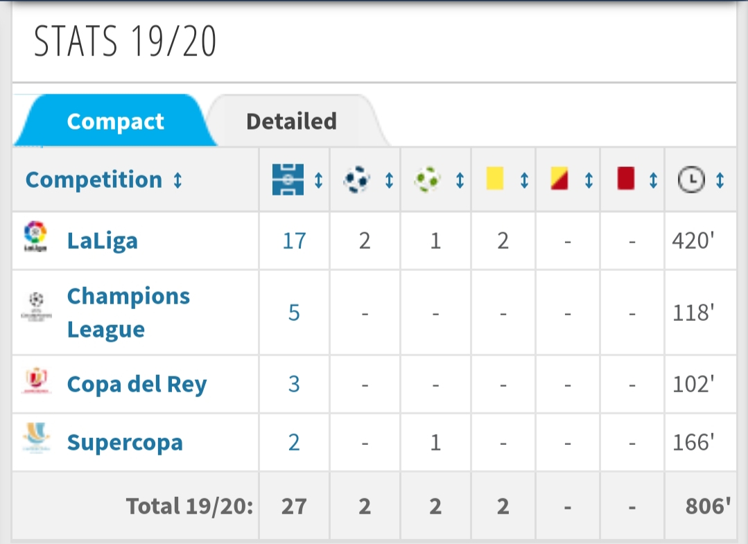Toggle sort arrows beside yellow card
The height and width of the screenshot is (544, 748).
[x=524, y=180]
